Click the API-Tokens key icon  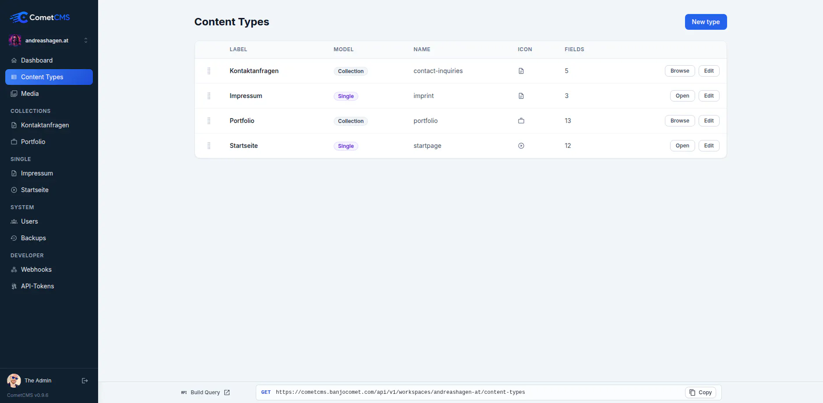tap(14, 286)
